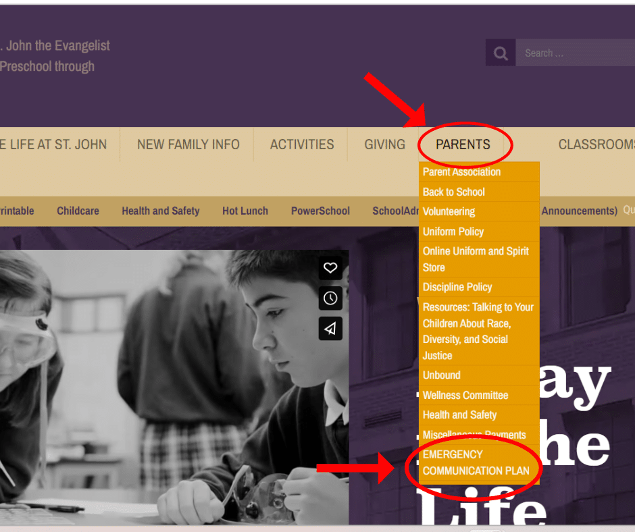Focus the Search input field
Image resolution: width=635 pixels, height=532 pixels.
575,53
